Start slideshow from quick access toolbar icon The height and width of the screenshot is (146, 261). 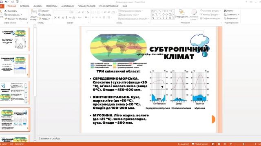[x=17, y=2]
